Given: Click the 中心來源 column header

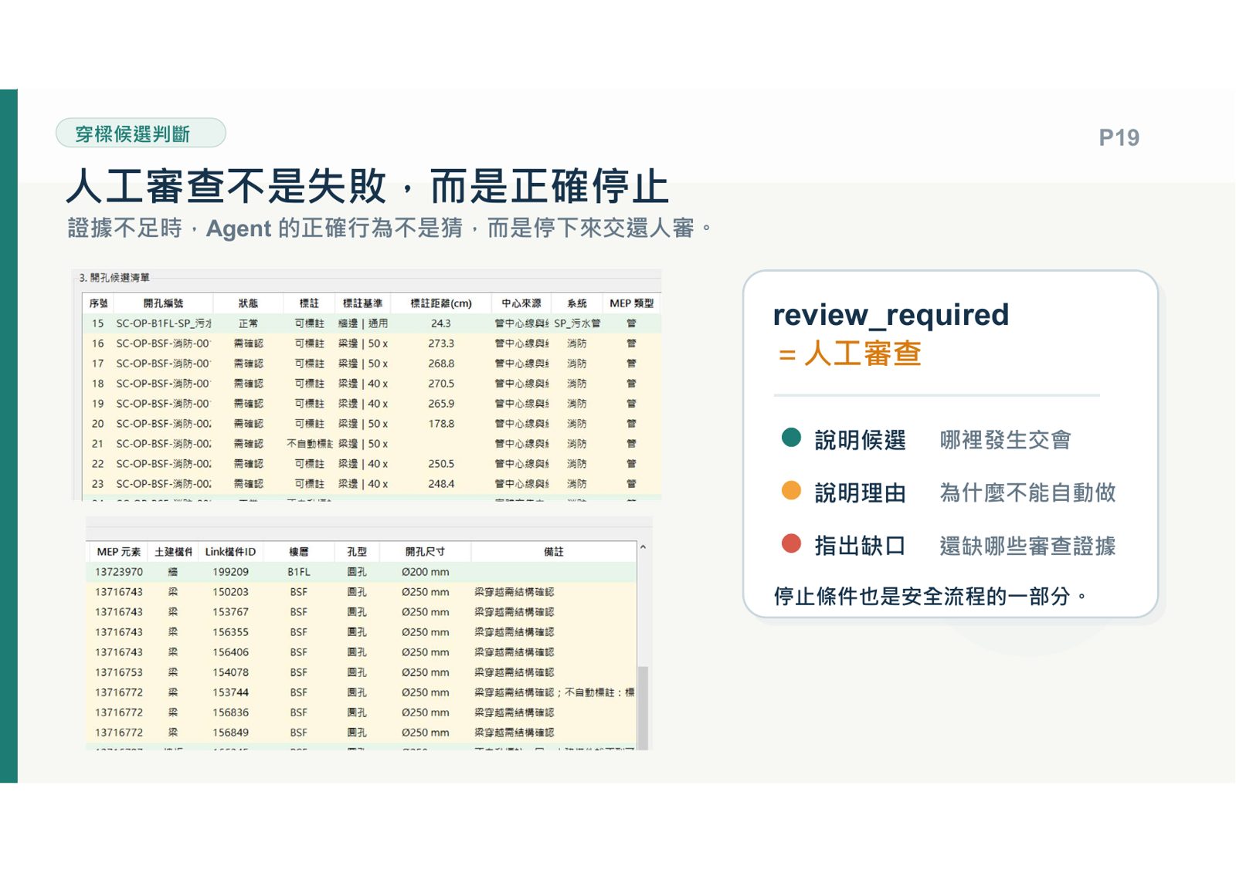Looking at the screenshot, I should (521, 303).
